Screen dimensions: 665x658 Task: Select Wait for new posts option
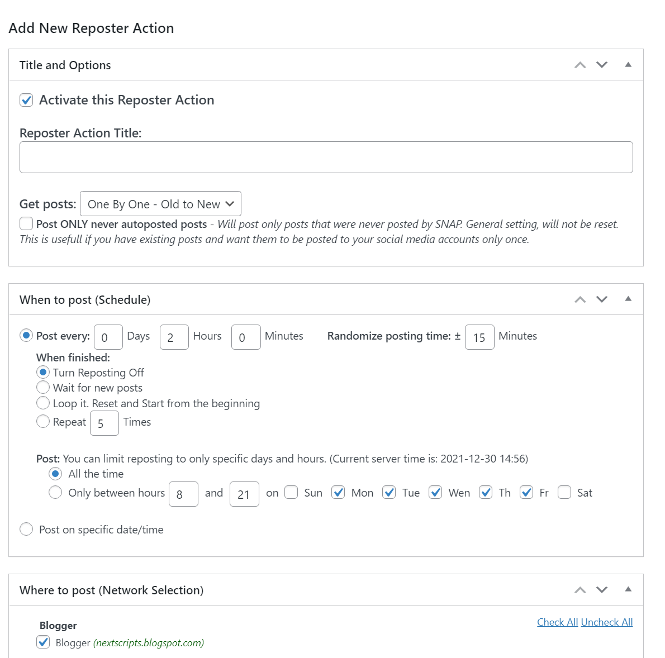point(43,388)
